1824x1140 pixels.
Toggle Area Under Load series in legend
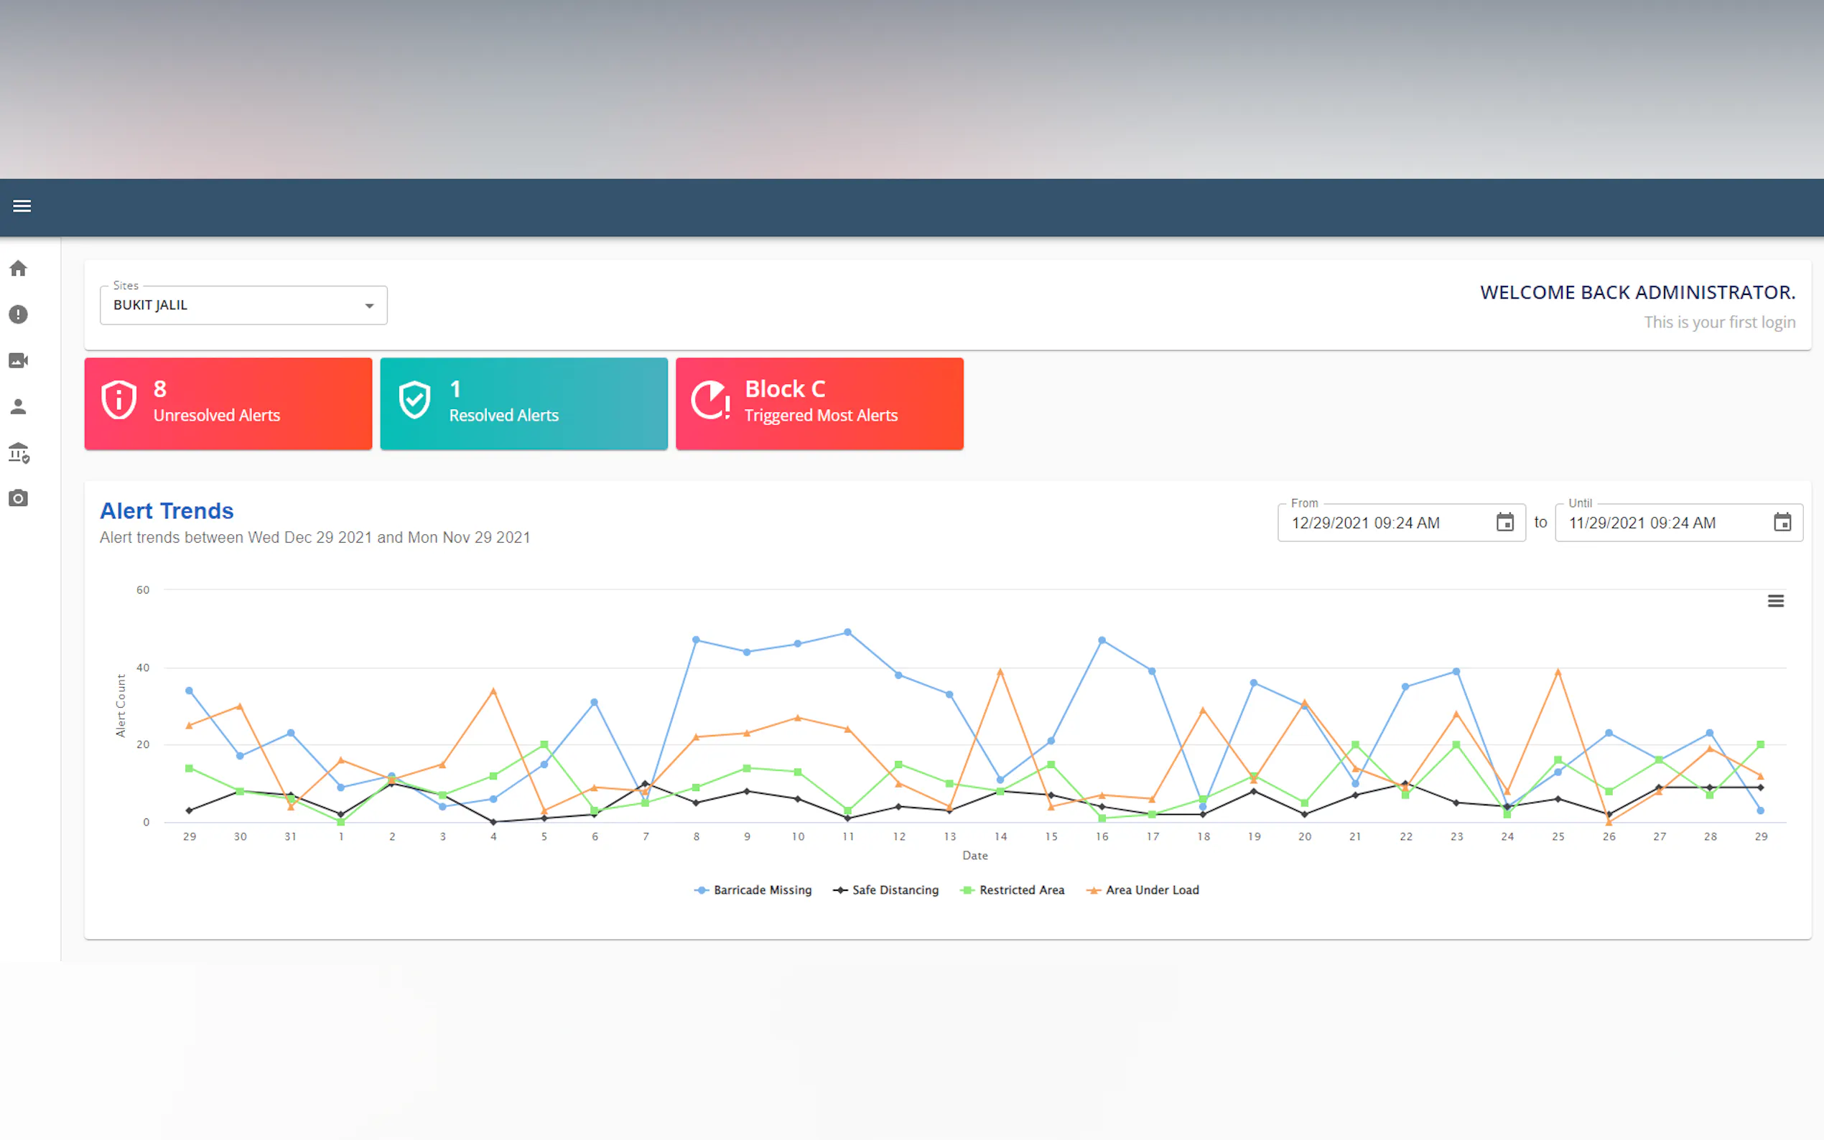click(x=1143, y=890)
